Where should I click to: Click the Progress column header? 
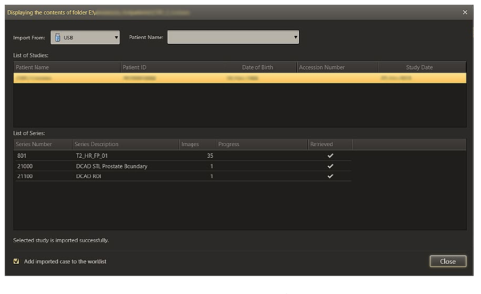(x=262, y=144)
